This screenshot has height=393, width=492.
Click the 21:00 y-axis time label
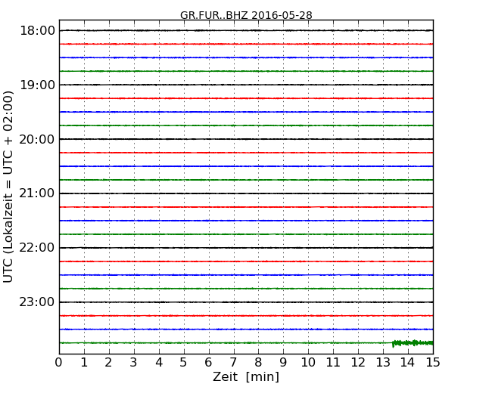pos(37,193)
